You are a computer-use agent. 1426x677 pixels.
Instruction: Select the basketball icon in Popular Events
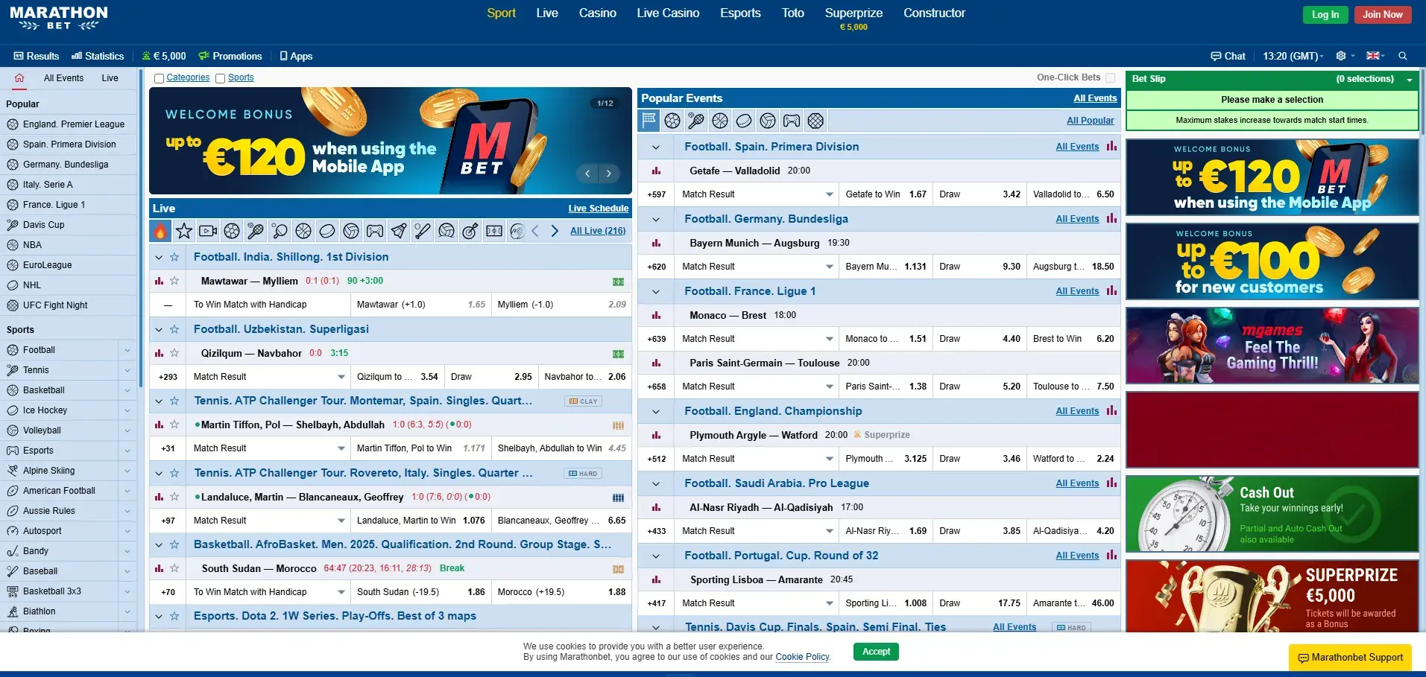(720, 121)
